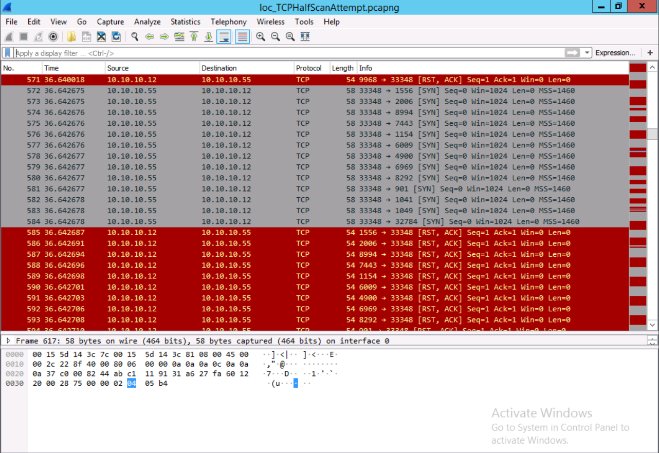Open the Tools menu
Viewport: 659px width, 453px height.
[x=304, y=22]
